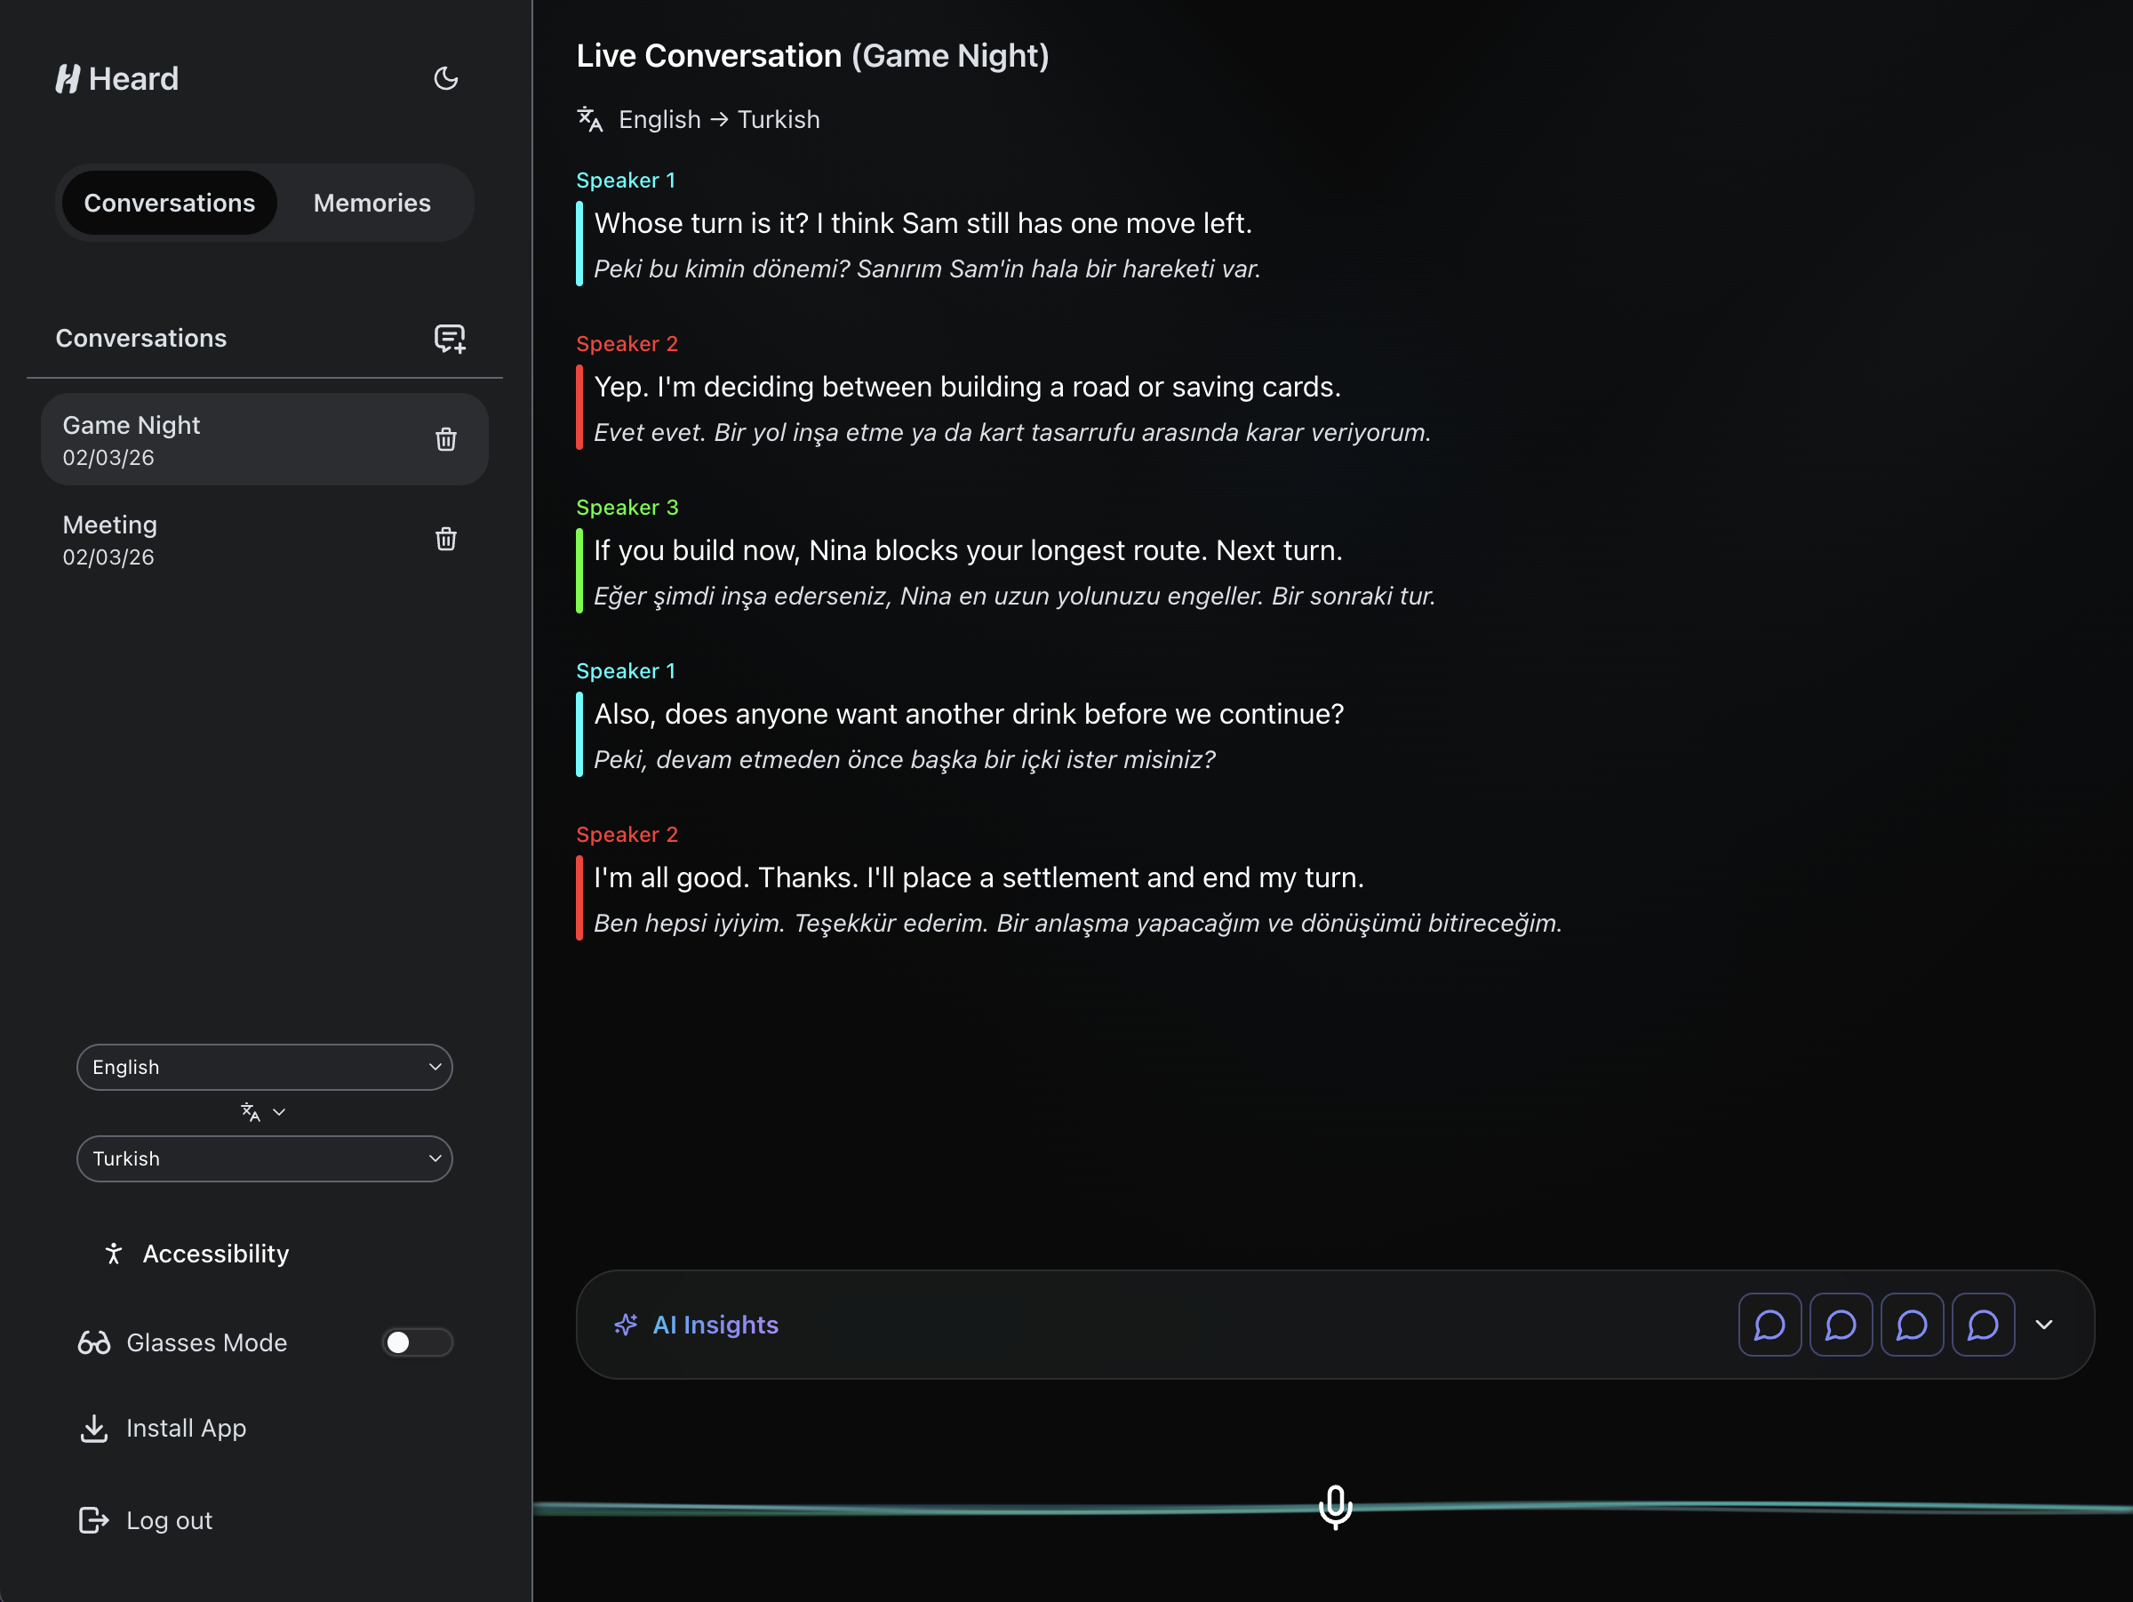Click the microphone at the bottom

pos(1335,1508)
